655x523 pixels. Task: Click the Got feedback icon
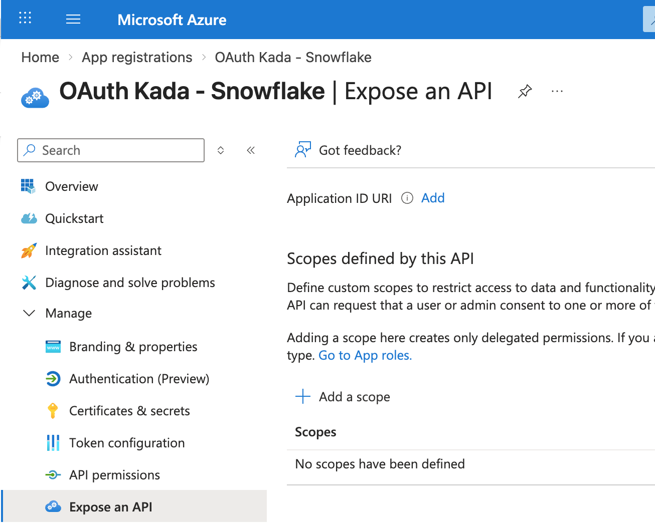(x=303, y=150)
